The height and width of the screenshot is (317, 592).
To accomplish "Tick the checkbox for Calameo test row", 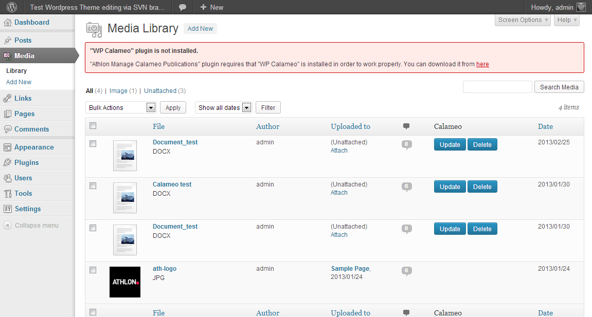I will (x=93, y=186).
